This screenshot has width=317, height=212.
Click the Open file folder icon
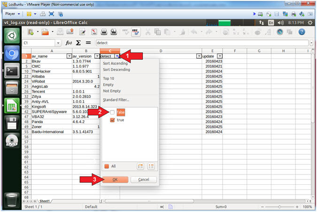[45, 32]
